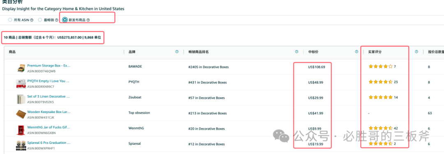The image size is (444, 154).
Task: Click rank #431 in Decorative Boxes
Action: [207, 82]
